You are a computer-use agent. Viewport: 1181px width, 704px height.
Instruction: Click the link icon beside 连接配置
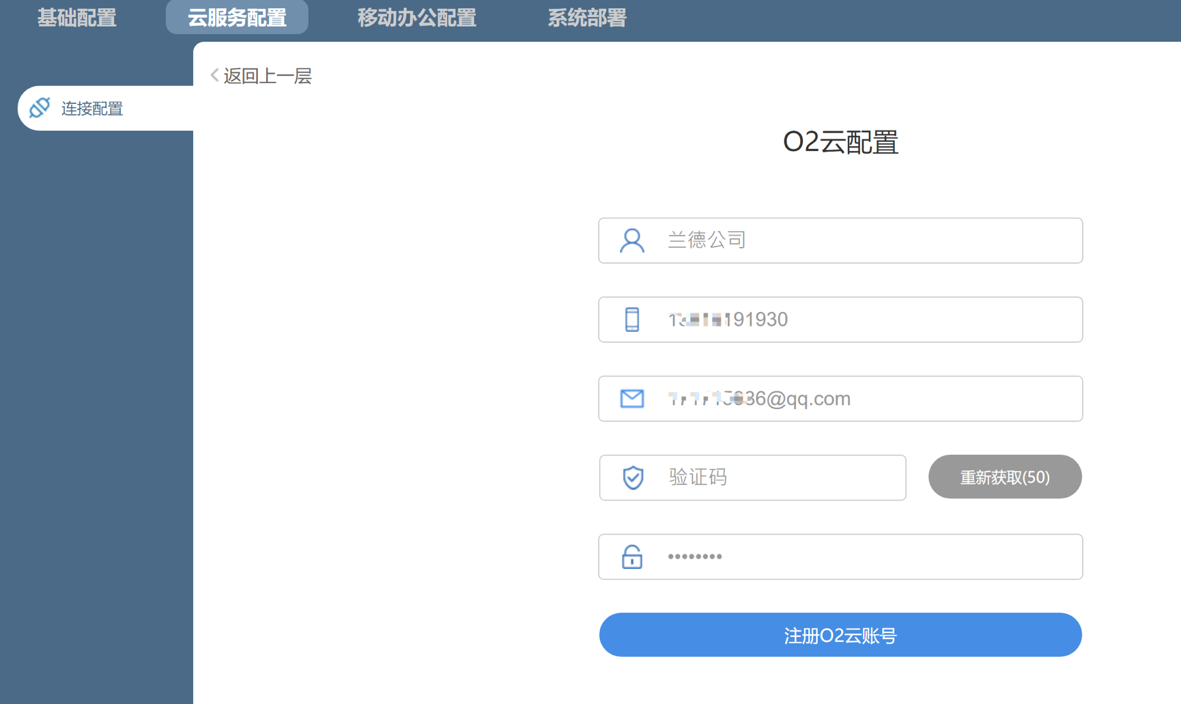click(40, 108)
